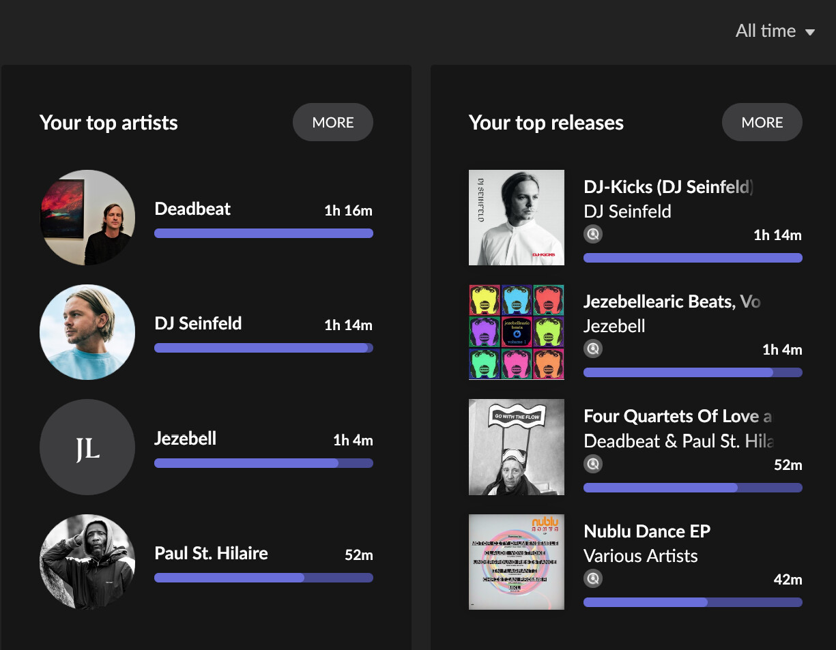The width and height of the screenshot is (836, 650).
Task: Open Nublu Dance EP album cover
Action: click(517, 562)
